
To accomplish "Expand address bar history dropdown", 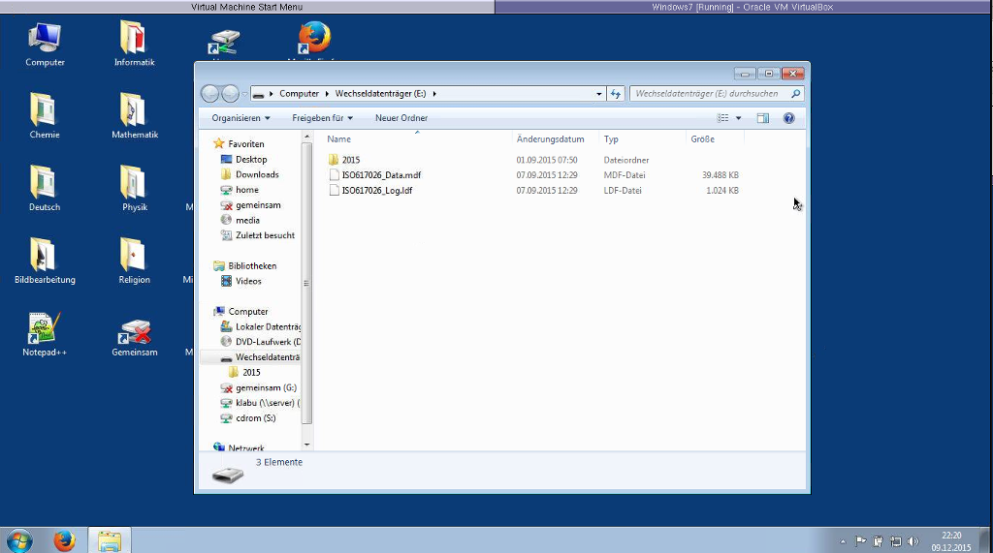I will click(598, 94).
